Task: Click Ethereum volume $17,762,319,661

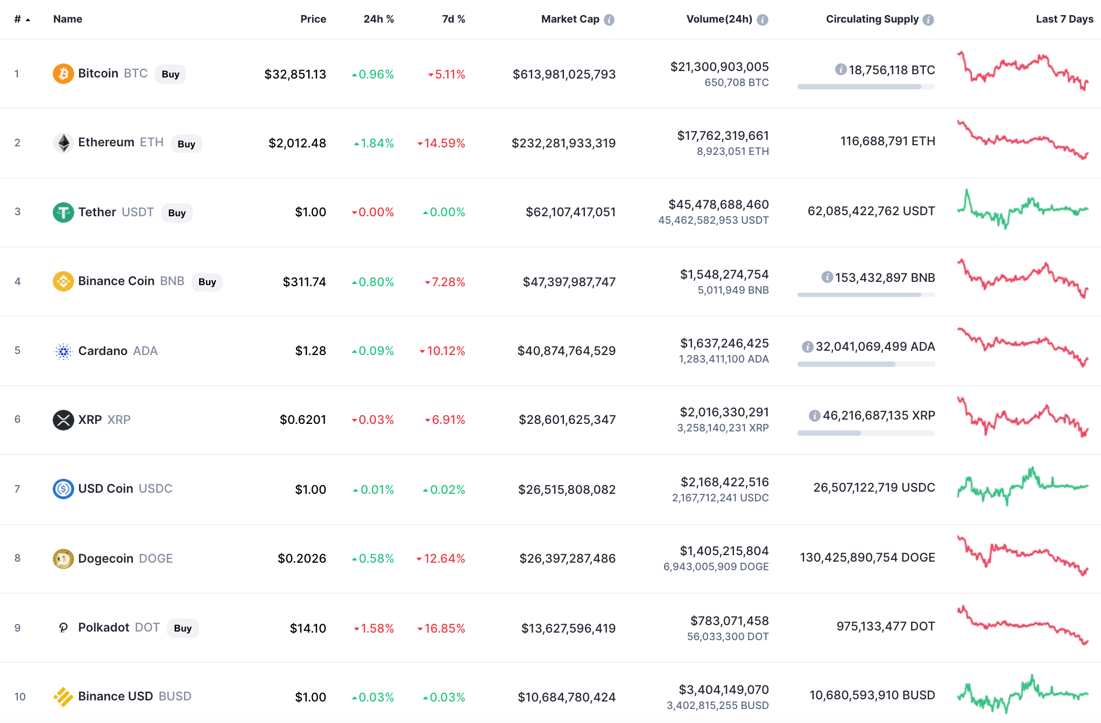Action: tap(723, 136)
